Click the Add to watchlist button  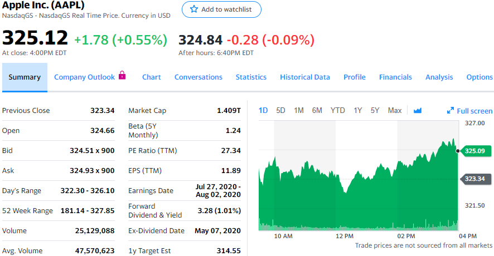click(x=221, y=9)
